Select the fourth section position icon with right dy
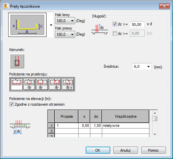Viewport: 173px width, 159px height. (55, 84)
